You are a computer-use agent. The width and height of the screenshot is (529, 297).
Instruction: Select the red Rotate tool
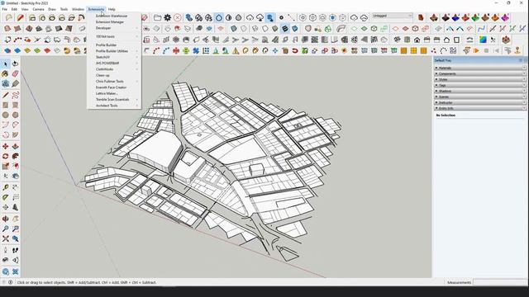click(6, 156)
